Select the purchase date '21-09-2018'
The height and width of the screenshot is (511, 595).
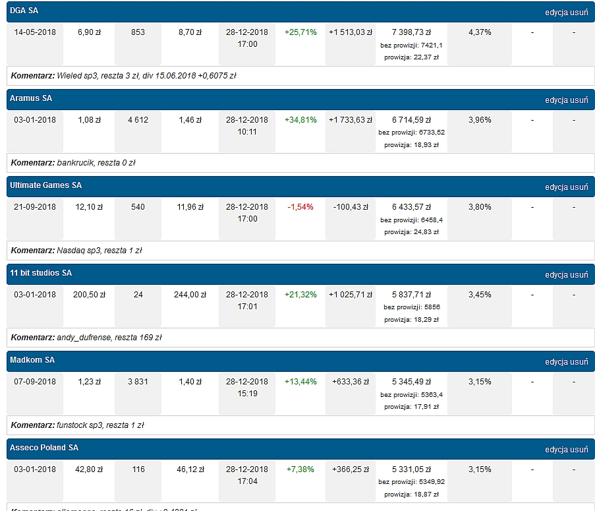[x=35, y=207]
